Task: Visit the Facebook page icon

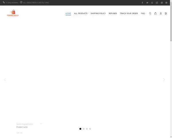Action: click(x=142, y=3)
